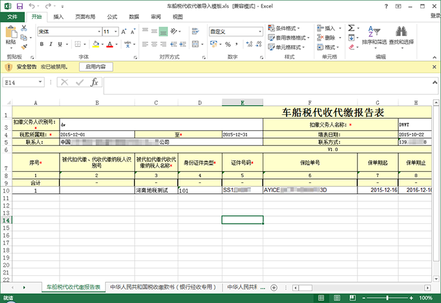441x303 pixels.
Task: Click the AutoSum sigma icon
Action: pyautogui.click(x=351, y=29)
